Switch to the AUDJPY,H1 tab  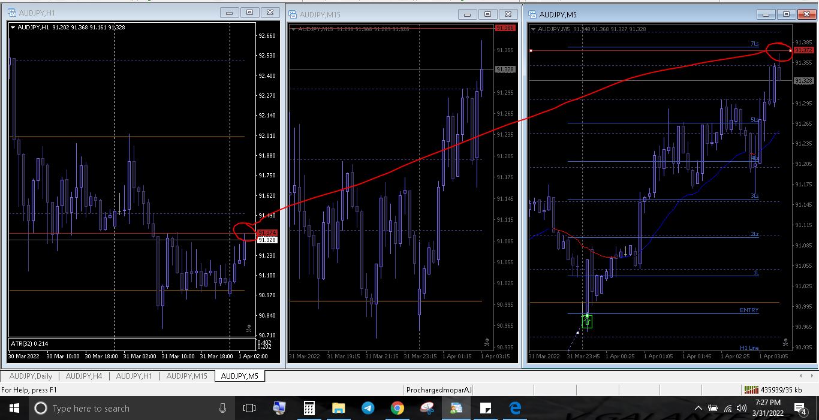coord(134,376)
